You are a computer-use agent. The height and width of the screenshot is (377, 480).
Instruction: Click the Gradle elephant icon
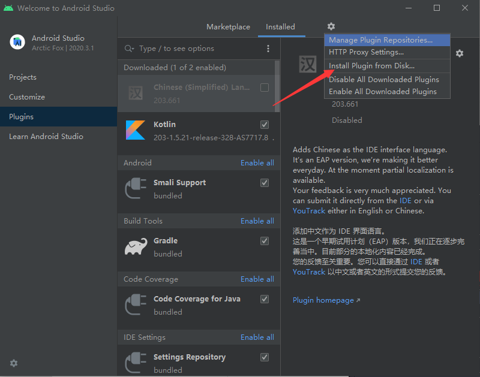pyautogui.click(x=136, y=246)
